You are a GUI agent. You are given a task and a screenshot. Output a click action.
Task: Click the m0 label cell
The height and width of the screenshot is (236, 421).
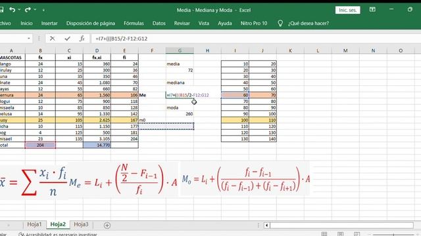tap(152, 120)
